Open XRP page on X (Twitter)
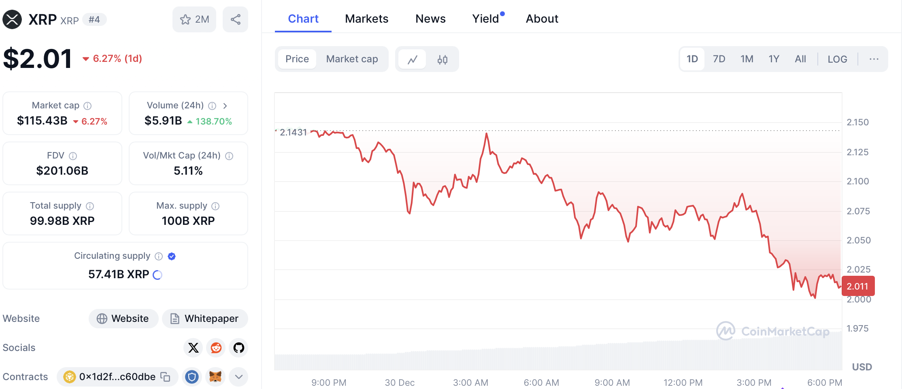The width and height of the screenshot is (902, 389). click(194, 348)
